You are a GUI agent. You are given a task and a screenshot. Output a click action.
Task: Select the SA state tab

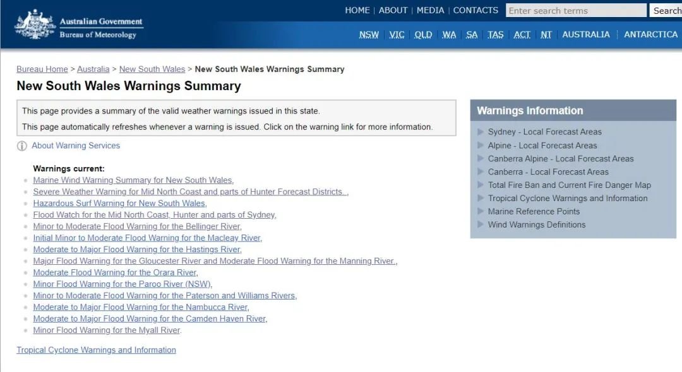click(472, 35)
